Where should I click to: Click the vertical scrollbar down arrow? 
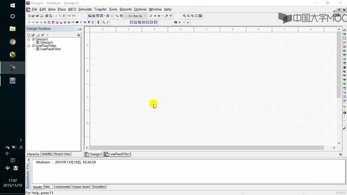339,143
